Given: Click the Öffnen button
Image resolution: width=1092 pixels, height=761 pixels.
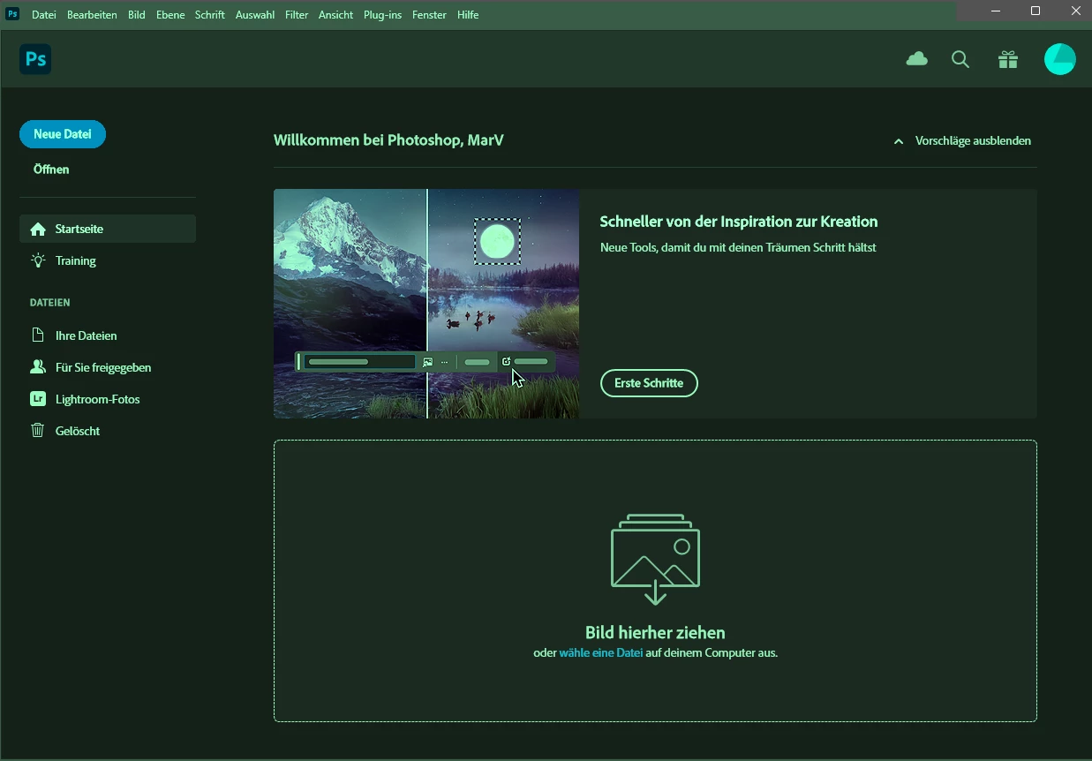Looking at the screenshot, I should [x=51, y=170].
